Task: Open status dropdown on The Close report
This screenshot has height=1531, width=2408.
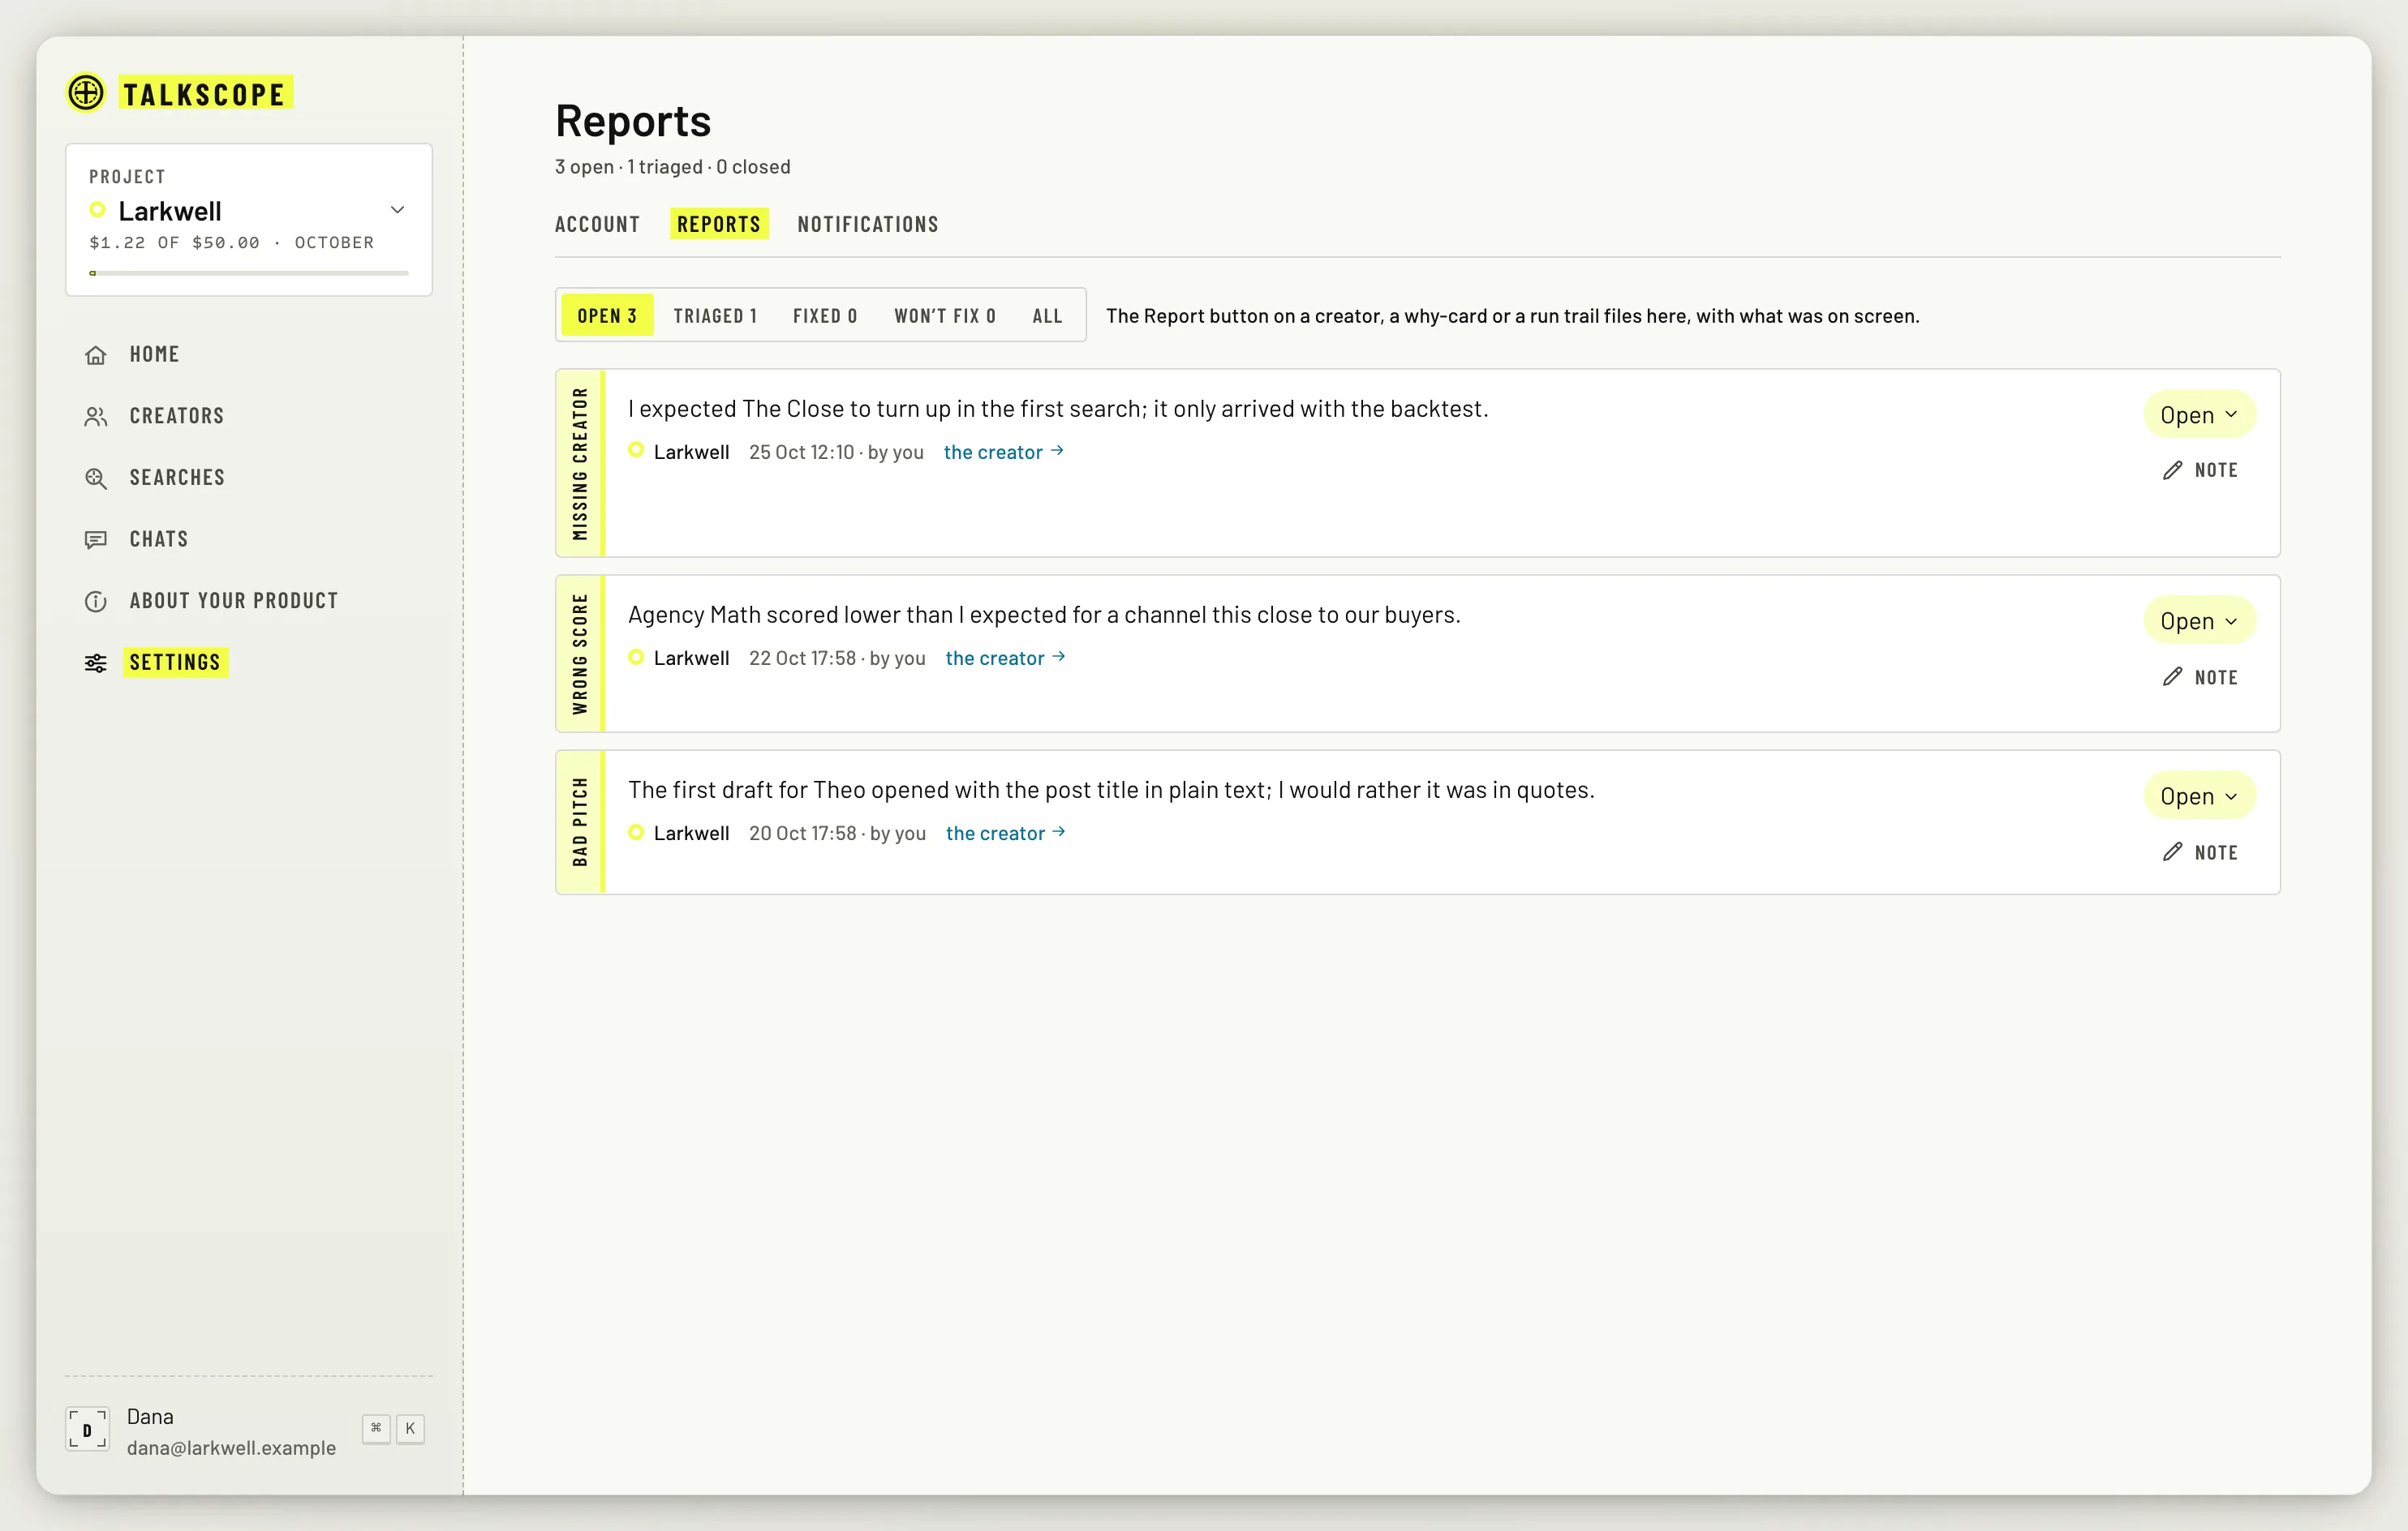Action: click(2199, 414)
